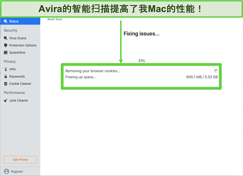Open the Status section
The width and height of the screenshot is (243, 176).
tap(20, 21)
